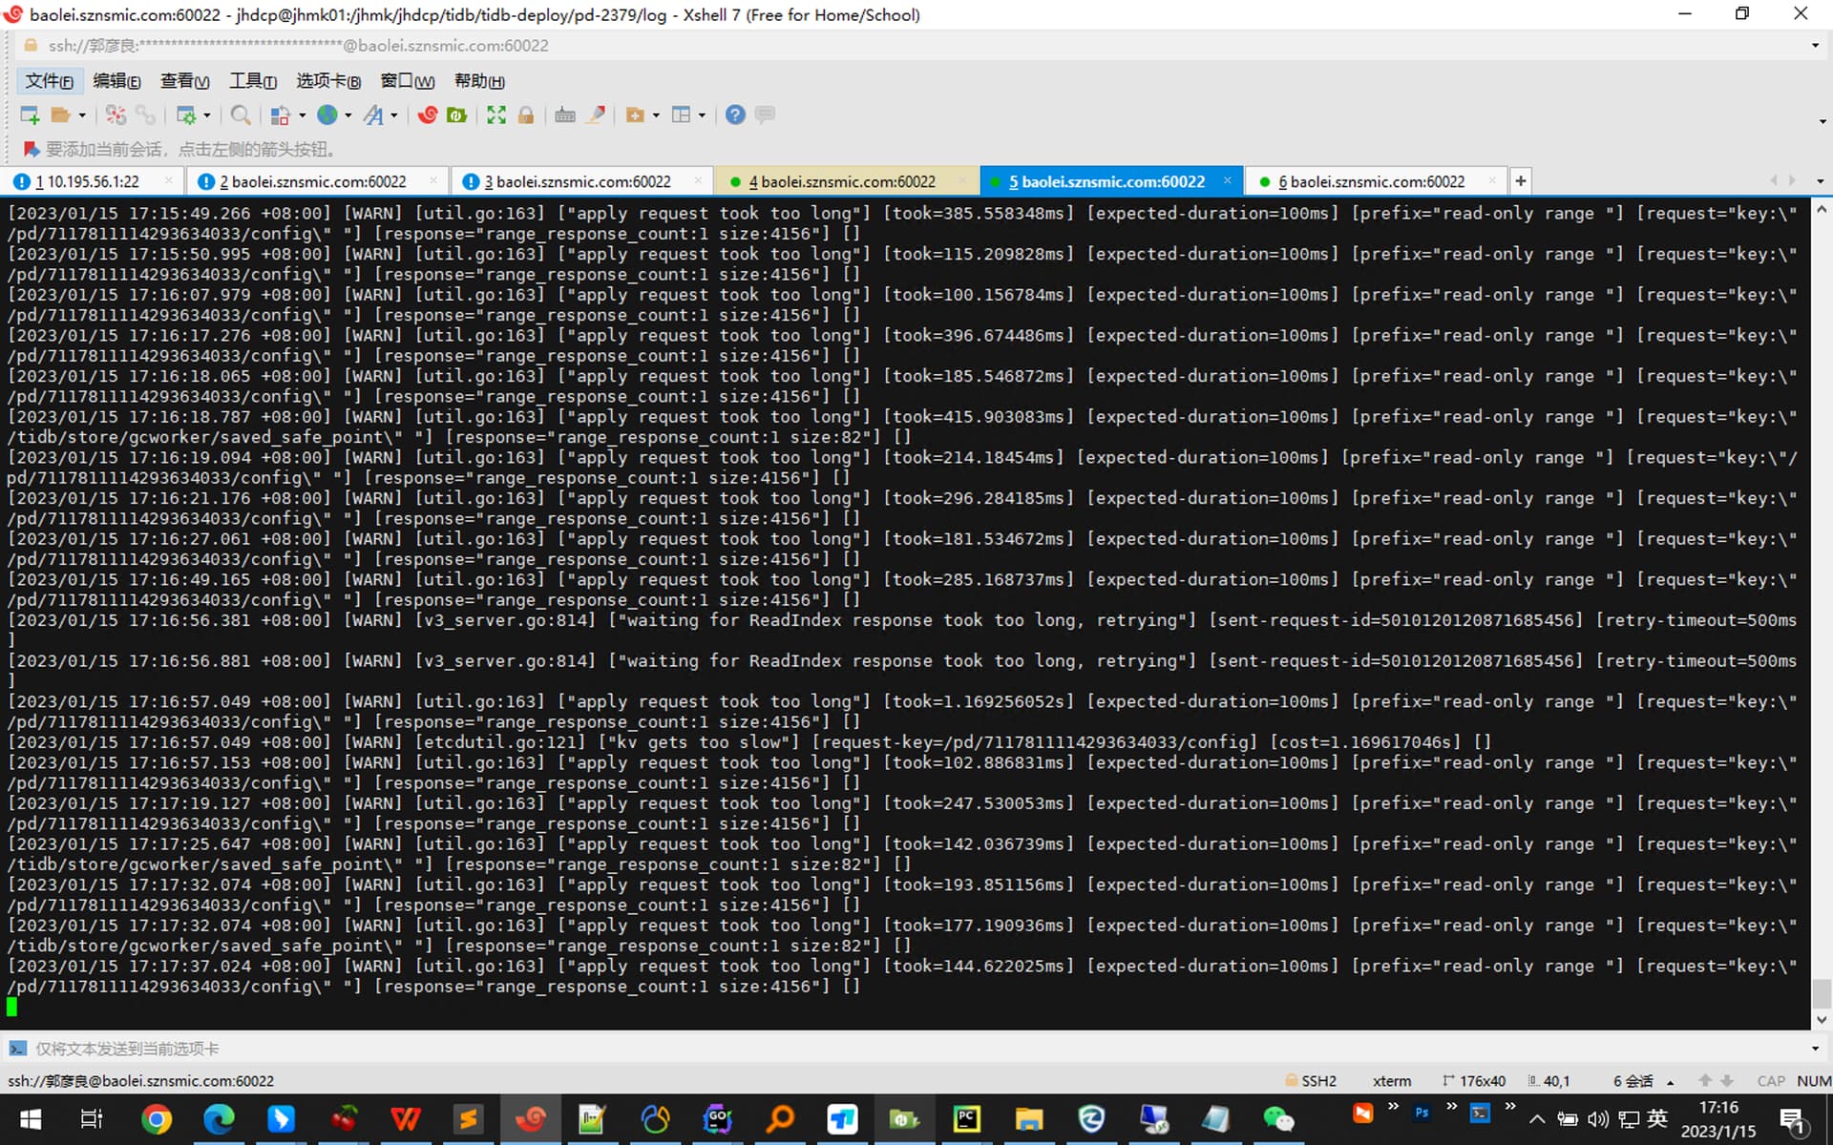Click the lock screen padlock icon
Viewport: 1833px width, 1145px height.
[x=526, y=115]
